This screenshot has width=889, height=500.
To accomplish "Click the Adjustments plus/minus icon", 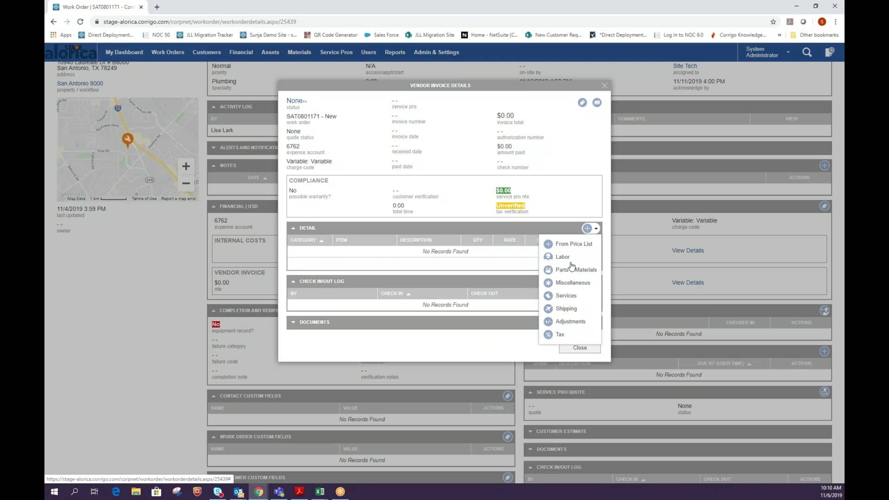I will [x=548, y=322].
